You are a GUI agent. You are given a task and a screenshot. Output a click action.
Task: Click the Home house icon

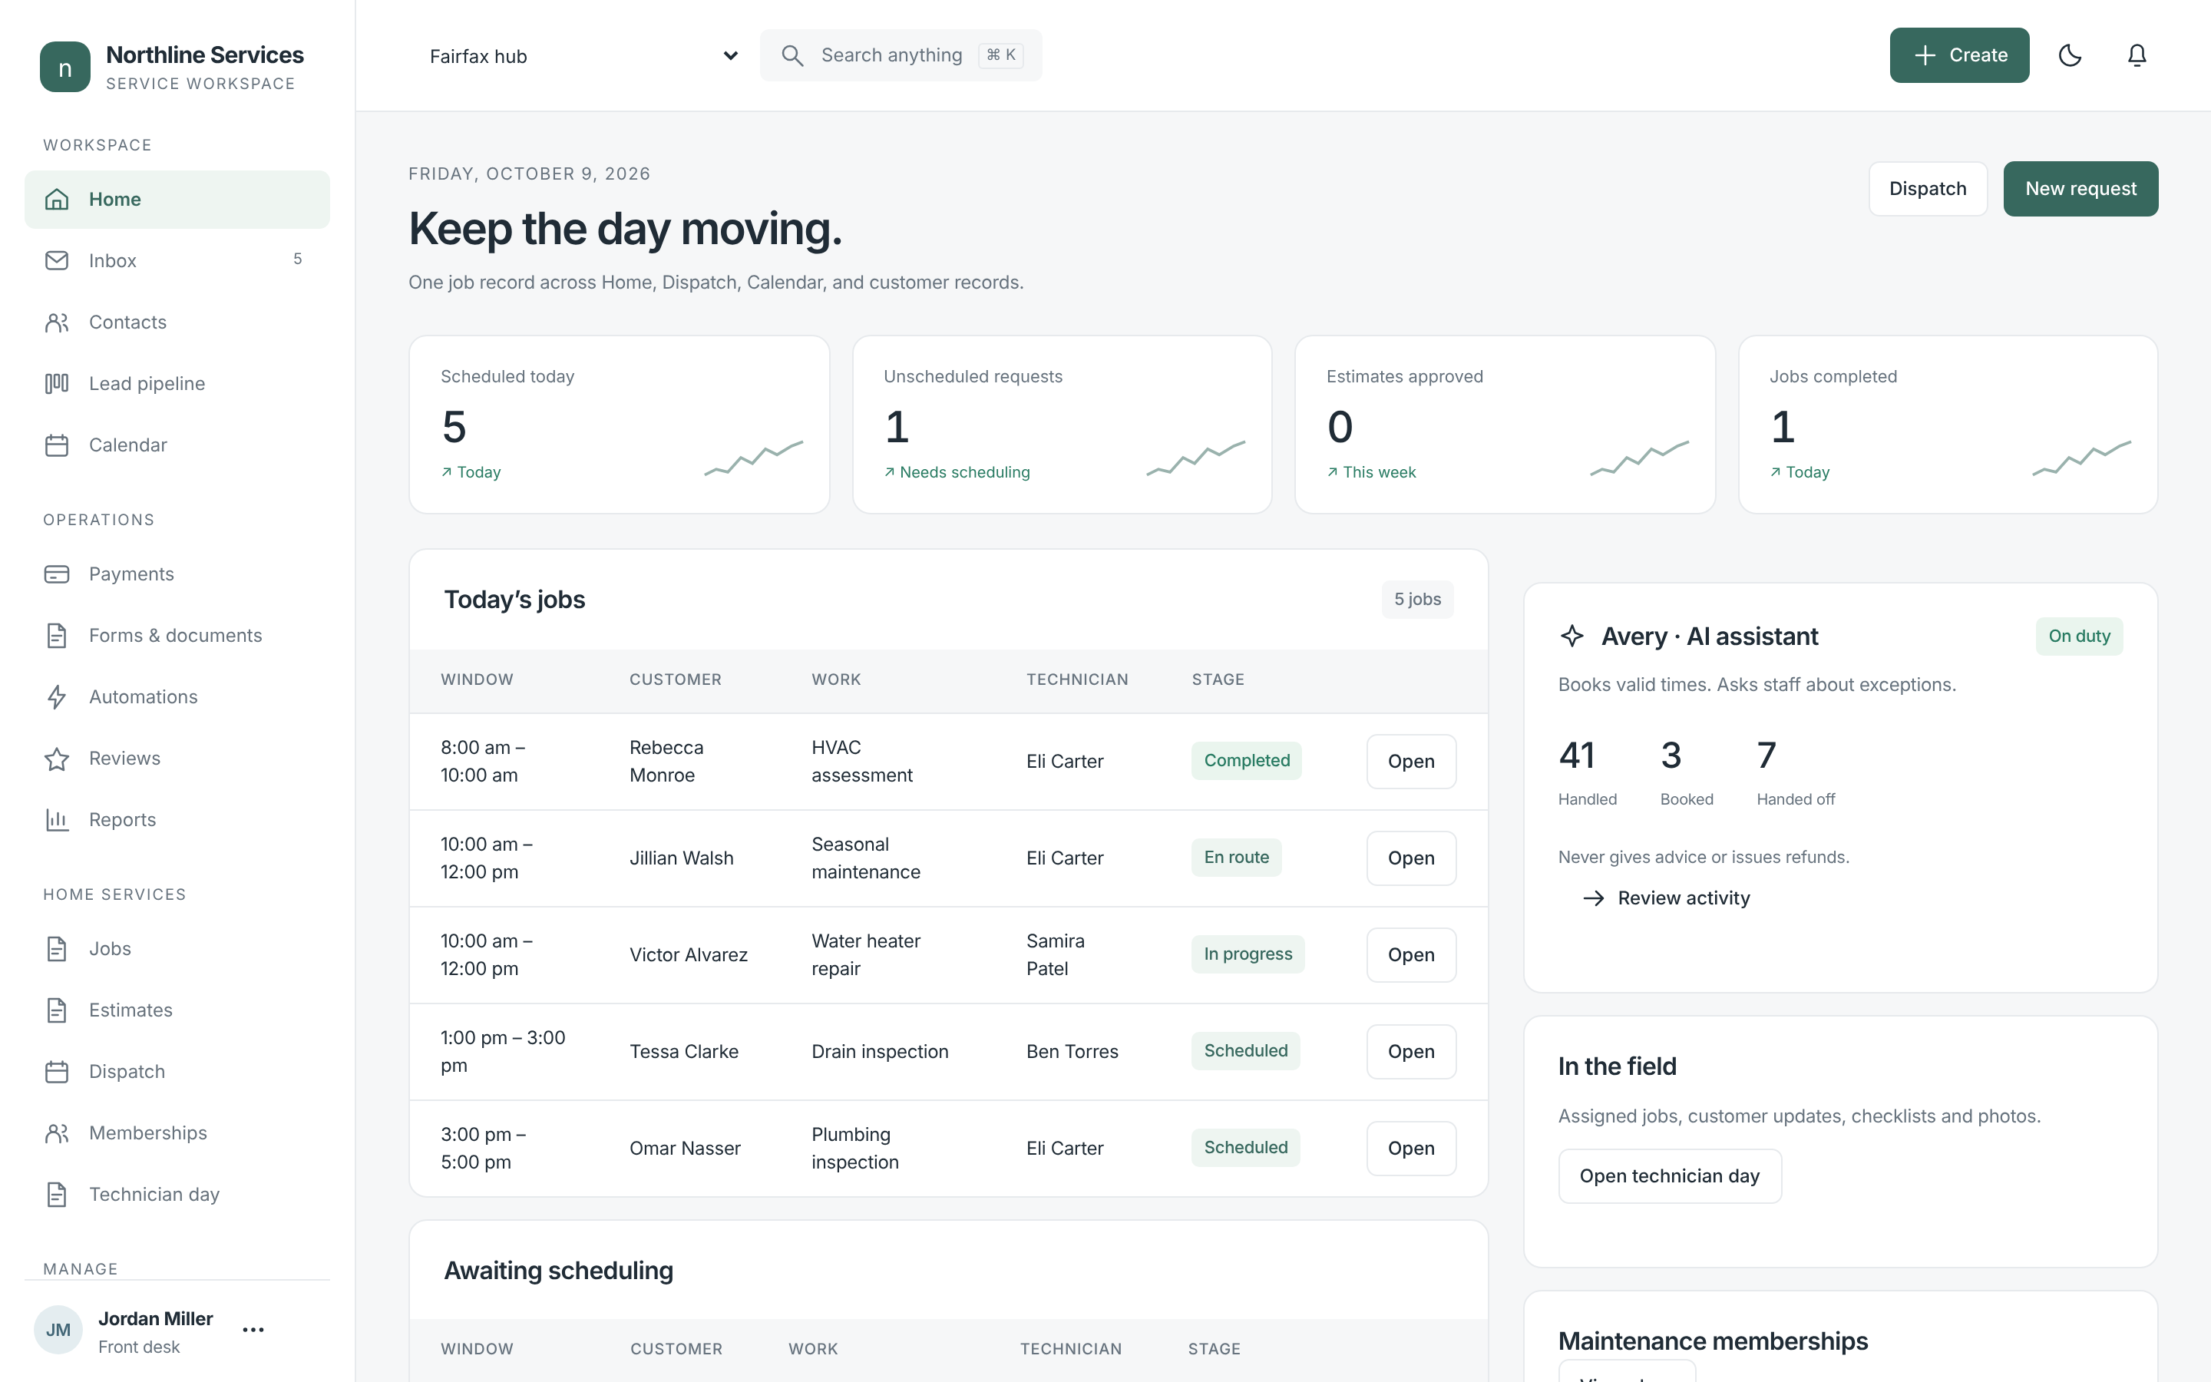point(57,200)
